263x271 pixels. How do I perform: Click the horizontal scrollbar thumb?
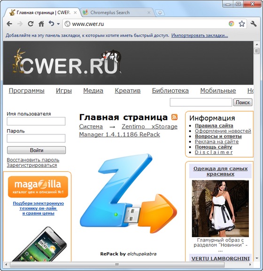coord(117,264)
